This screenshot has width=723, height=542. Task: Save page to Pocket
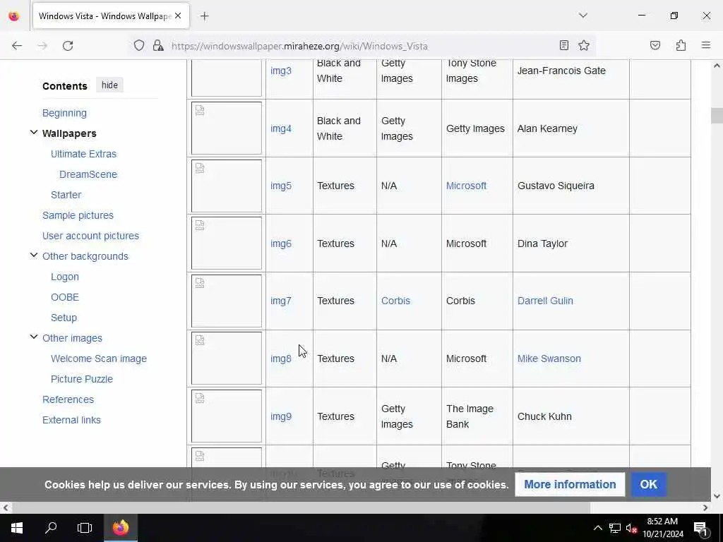[x=655, y=45]
